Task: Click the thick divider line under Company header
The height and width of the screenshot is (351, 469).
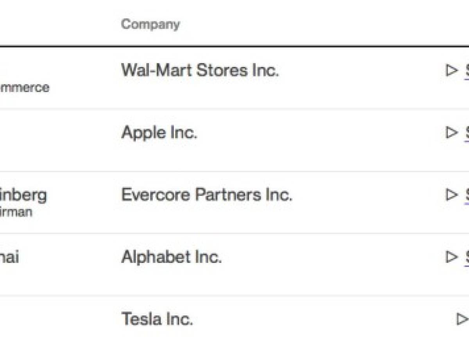Action: tap(234, 46)
